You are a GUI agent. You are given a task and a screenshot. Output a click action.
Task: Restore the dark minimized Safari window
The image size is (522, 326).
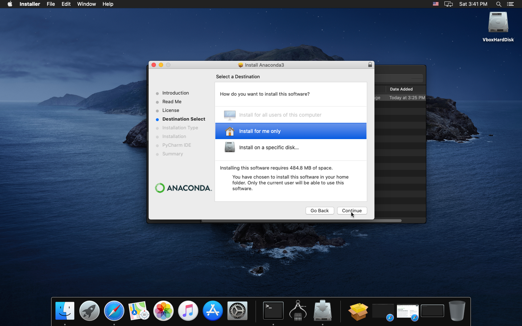pyautogui.click(x=383, y=312)
